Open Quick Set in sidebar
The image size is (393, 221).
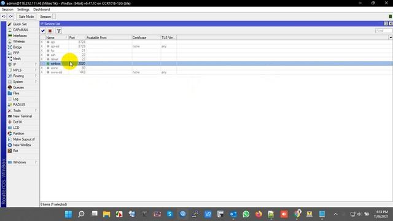point(20,24)
